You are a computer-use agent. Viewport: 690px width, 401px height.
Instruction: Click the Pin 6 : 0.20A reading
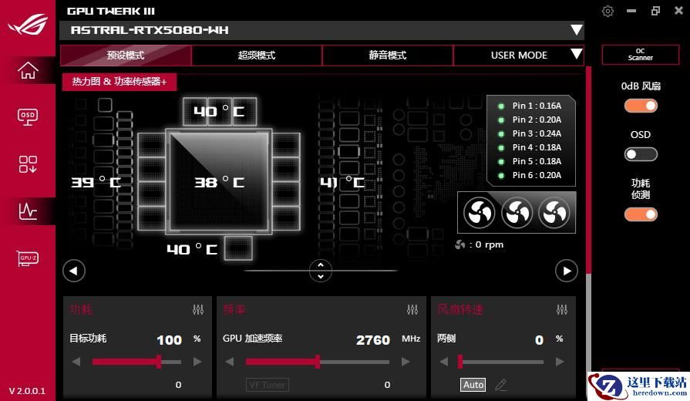coord(537,175)
